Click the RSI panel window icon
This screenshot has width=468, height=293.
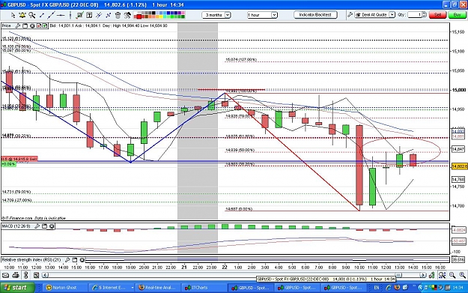(75, 260)
